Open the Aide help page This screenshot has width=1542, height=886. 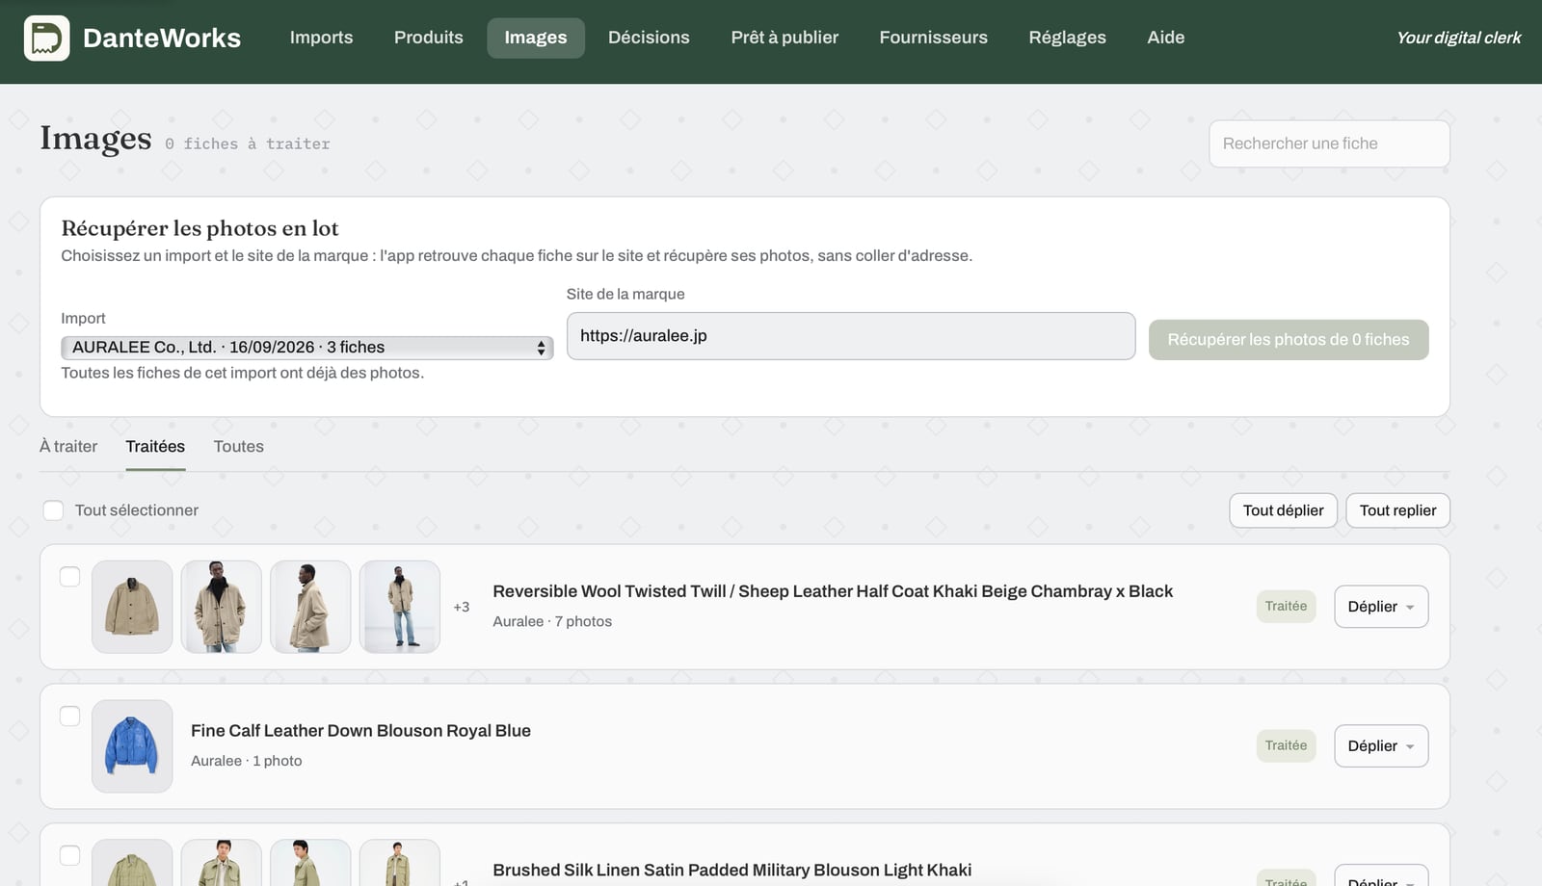pyautogui.click(x=1165, y=38)
